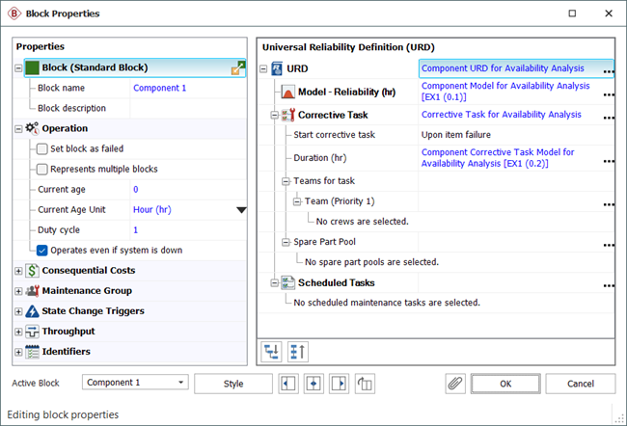Open the Active Block combo box
627x426 pixels.
coord(135,383)
